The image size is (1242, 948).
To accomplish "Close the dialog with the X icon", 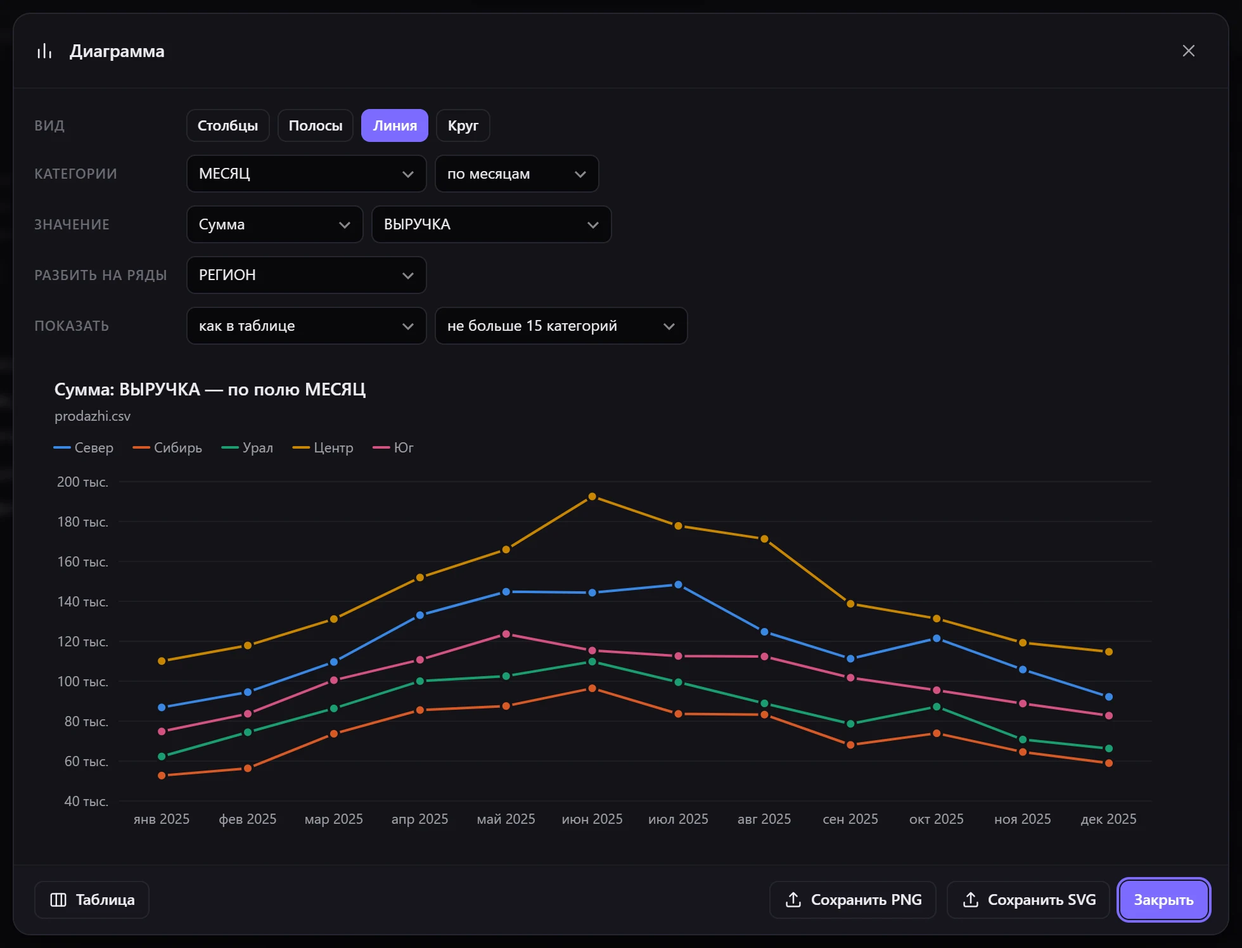I will pyautogui.click(x=1188, y=51).
